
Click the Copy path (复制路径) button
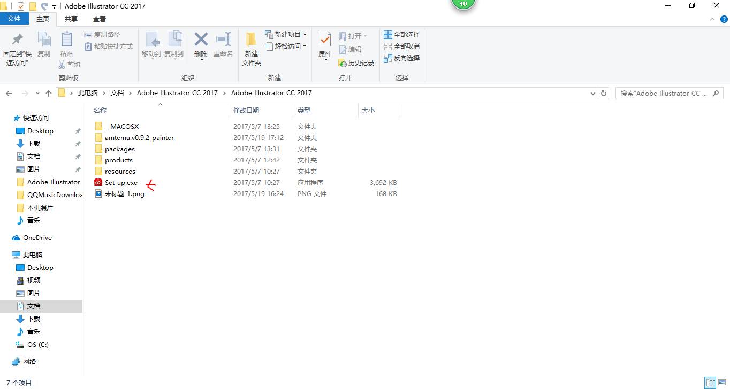[x=102, y=34]
